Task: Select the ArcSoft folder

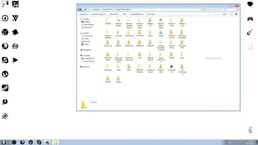Action: pos(108,79)
